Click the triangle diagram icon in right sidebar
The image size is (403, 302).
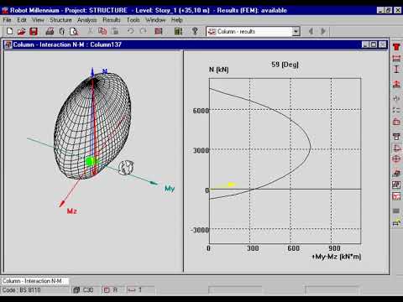click(396, 148)
